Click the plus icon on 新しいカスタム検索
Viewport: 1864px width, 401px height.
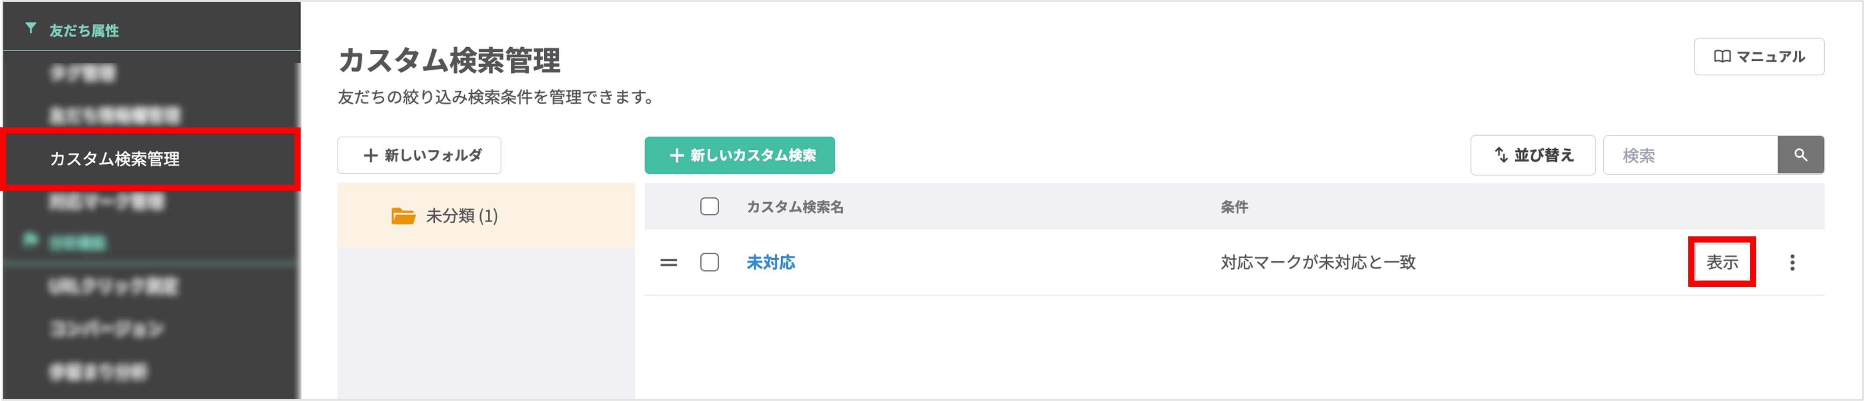pos(677,155)
